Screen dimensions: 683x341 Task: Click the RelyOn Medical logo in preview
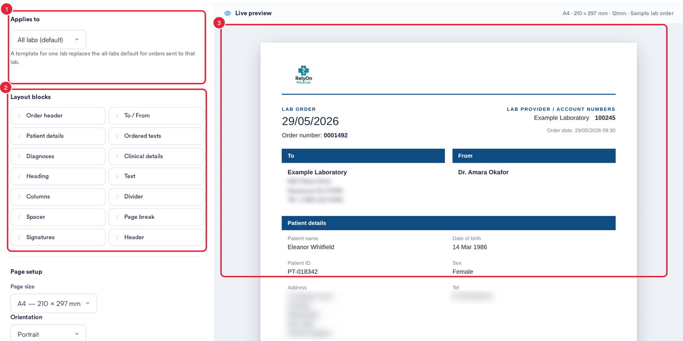[x=303, y=75]
